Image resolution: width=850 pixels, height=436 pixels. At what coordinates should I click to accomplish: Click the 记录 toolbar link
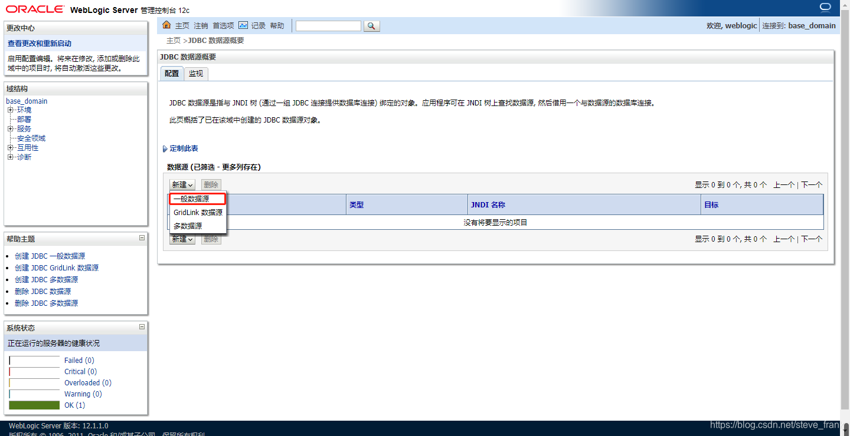[x=259, y=26]
